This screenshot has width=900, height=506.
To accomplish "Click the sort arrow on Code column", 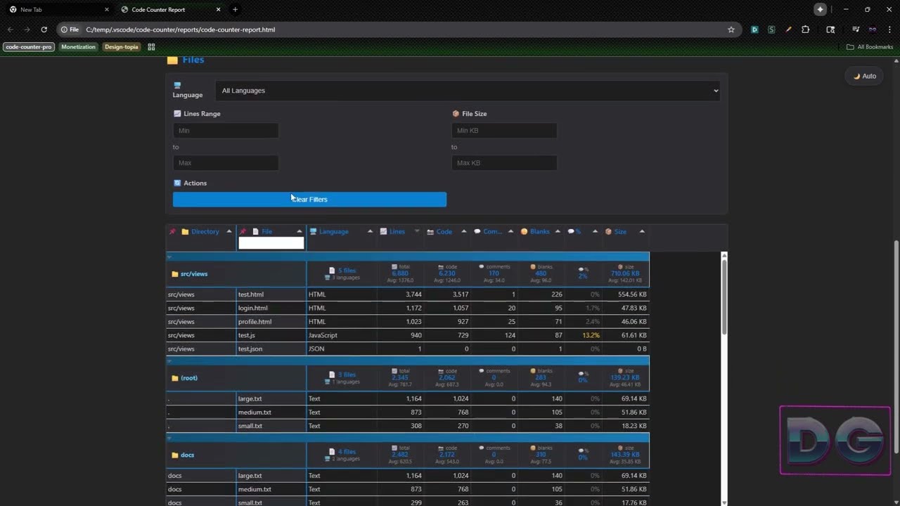I will click(x=463, y=231).
